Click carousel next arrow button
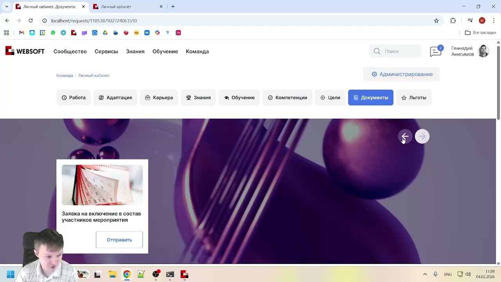This screenshot has height=282, width=501. [422, 136]
